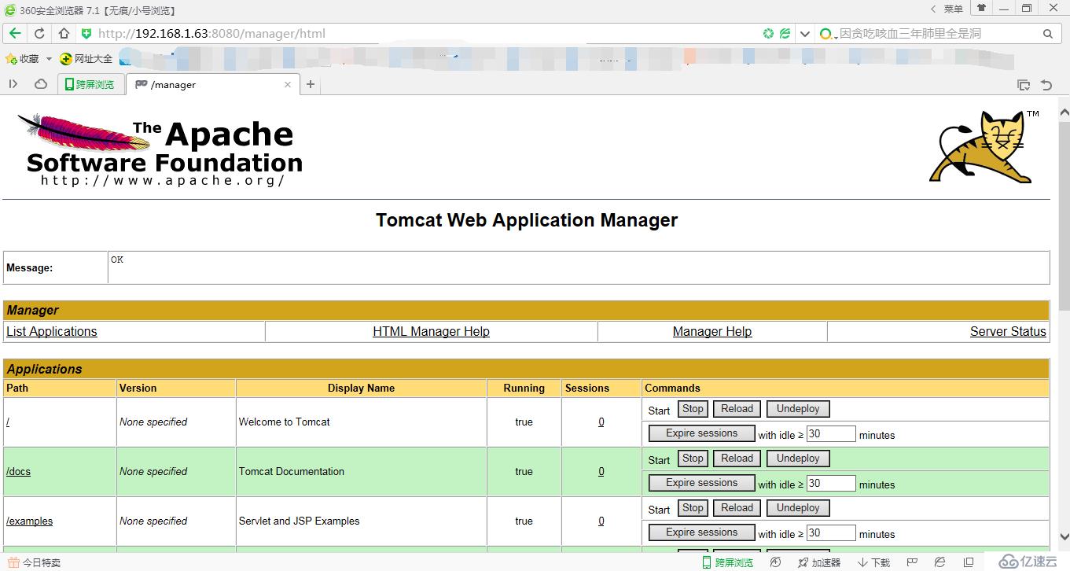Click the green aperture icon in address bar
This screenshot has height=571, width=1070.
(x=768, y=34)
